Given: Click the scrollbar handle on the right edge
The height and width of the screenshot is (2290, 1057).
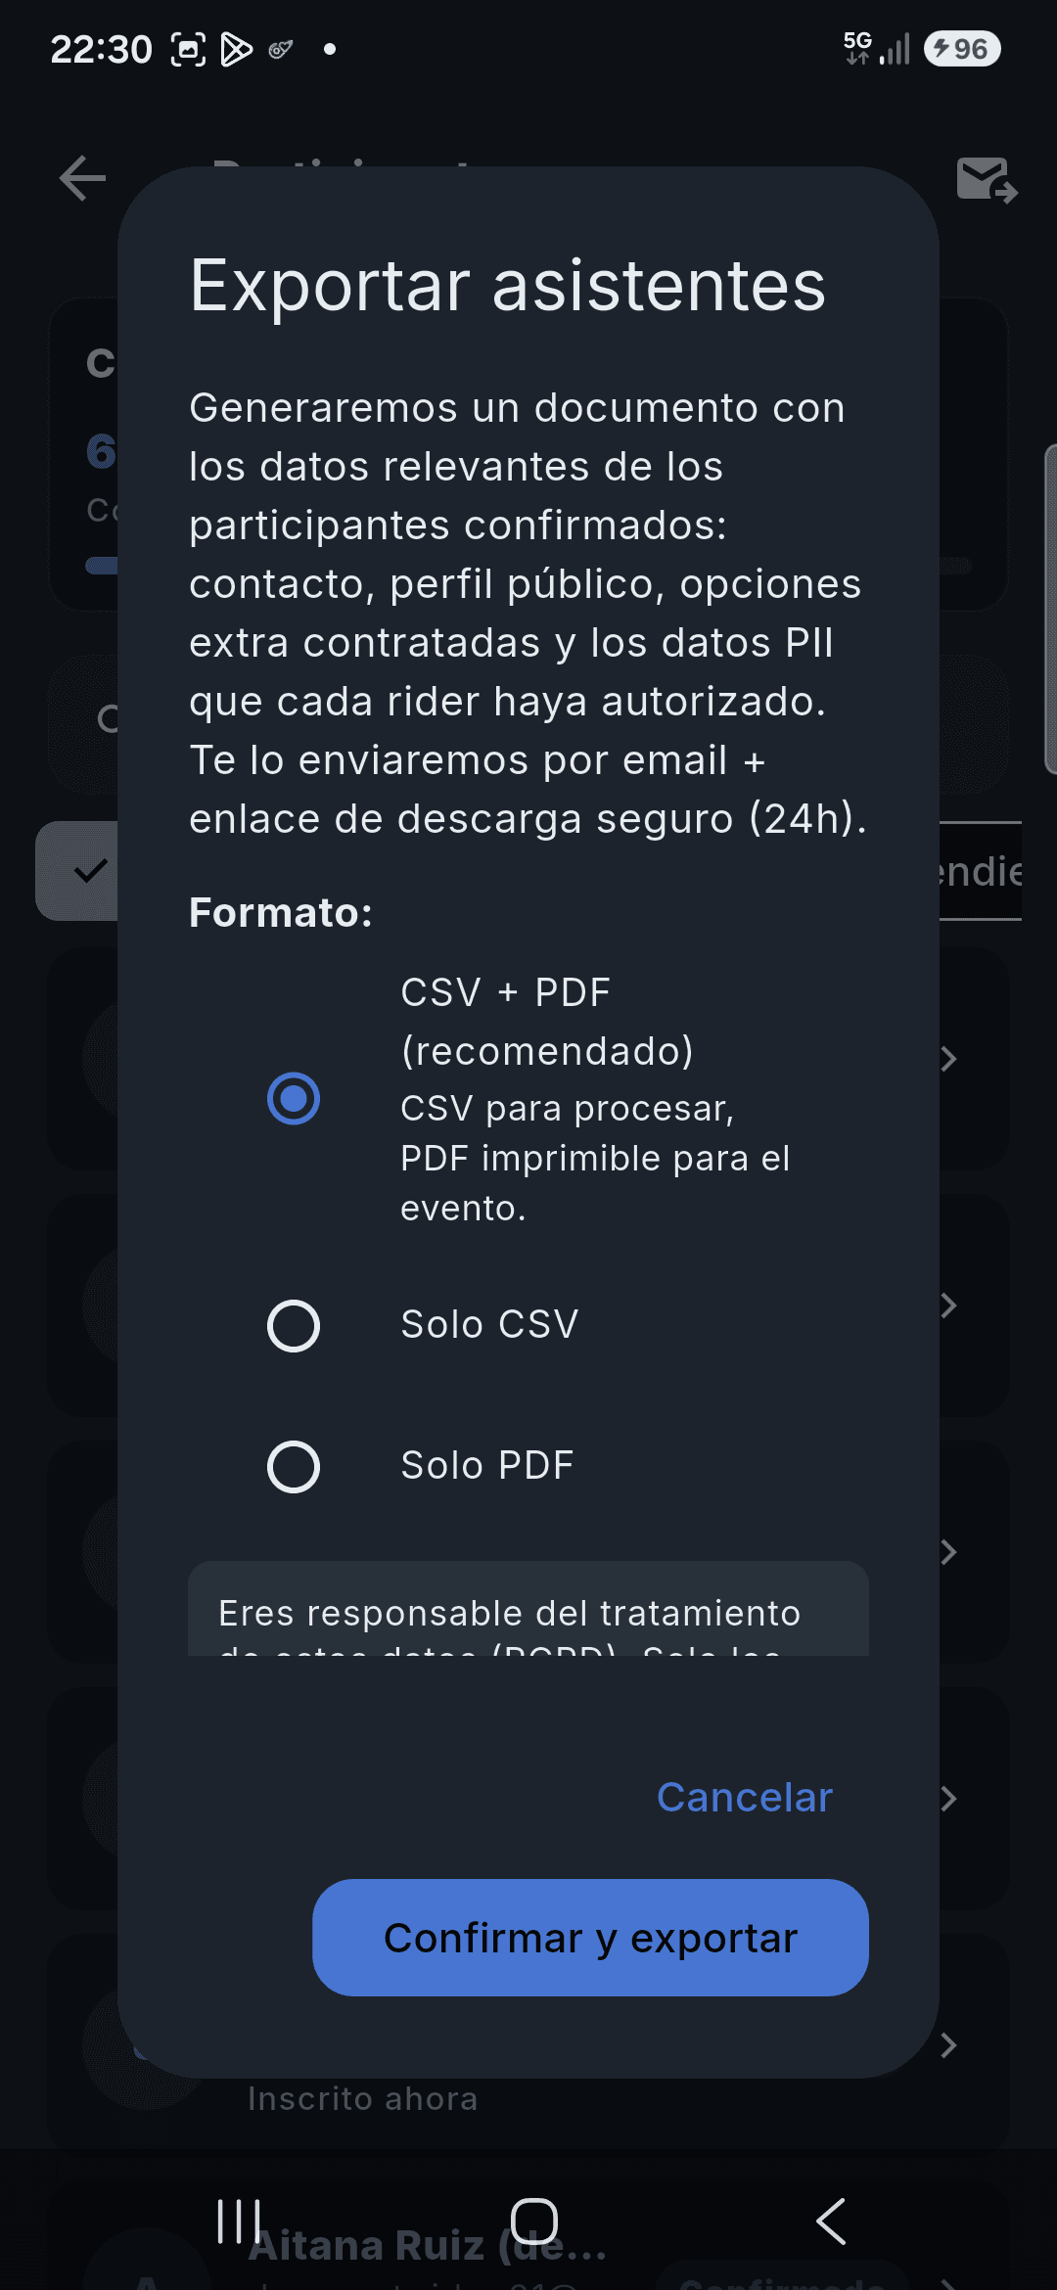Looking at the screenshot, I should 1051,609.
